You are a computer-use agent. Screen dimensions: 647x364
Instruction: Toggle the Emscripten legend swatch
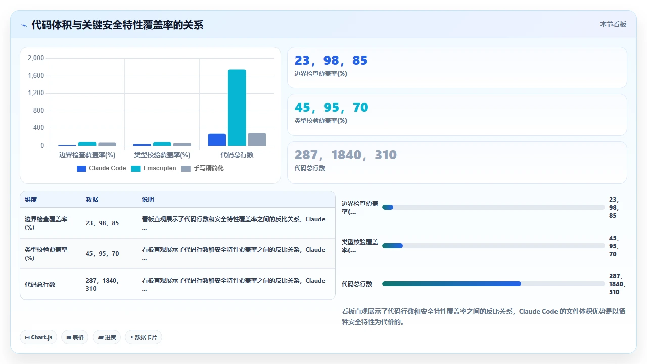135,169
